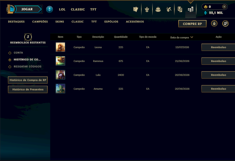Click the Quantidade column header

(121, 37)
